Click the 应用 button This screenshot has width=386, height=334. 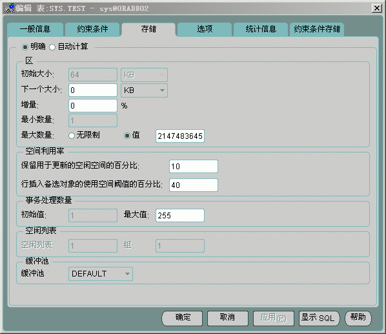click(274, 318)
